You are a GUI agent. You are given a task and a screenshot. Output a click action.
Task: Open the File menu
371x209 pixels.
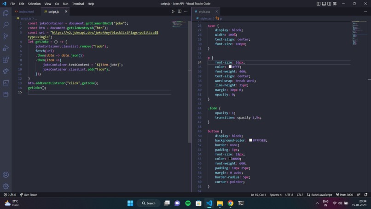pos(13,4)
